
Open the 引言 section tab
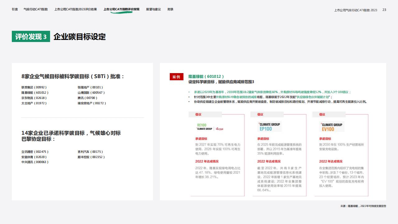[15, 9]
